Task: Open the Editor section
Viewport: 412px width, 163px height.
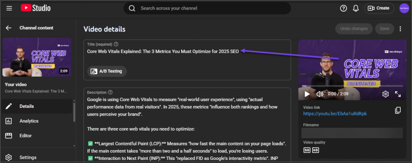Action: 25,135
